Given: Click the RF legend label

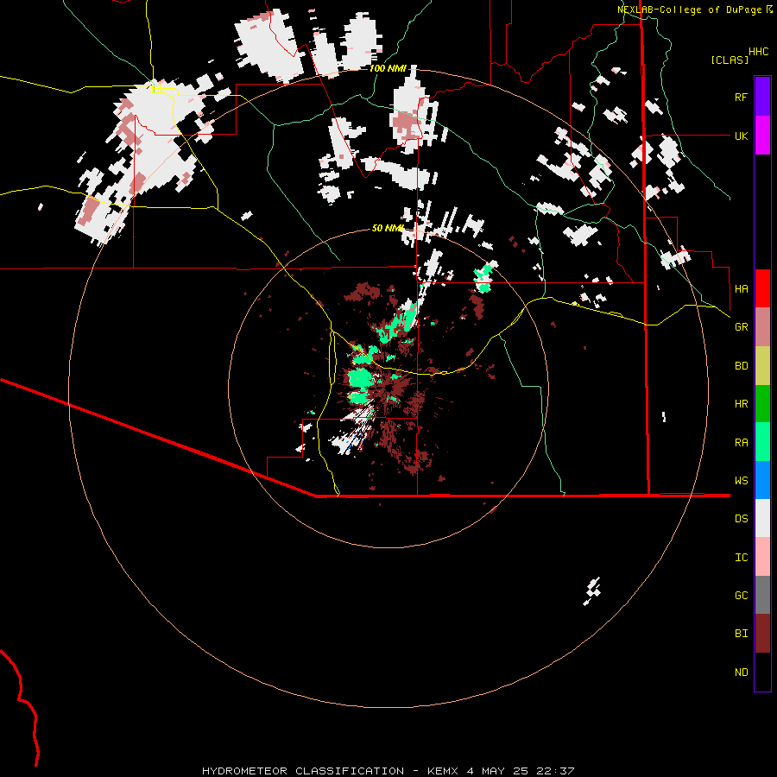Looking at the screenshot, I should pyautogui.click(x=741, y=98).
